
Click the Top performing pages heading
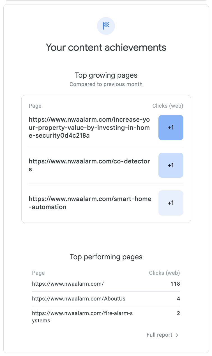(106, 257)
